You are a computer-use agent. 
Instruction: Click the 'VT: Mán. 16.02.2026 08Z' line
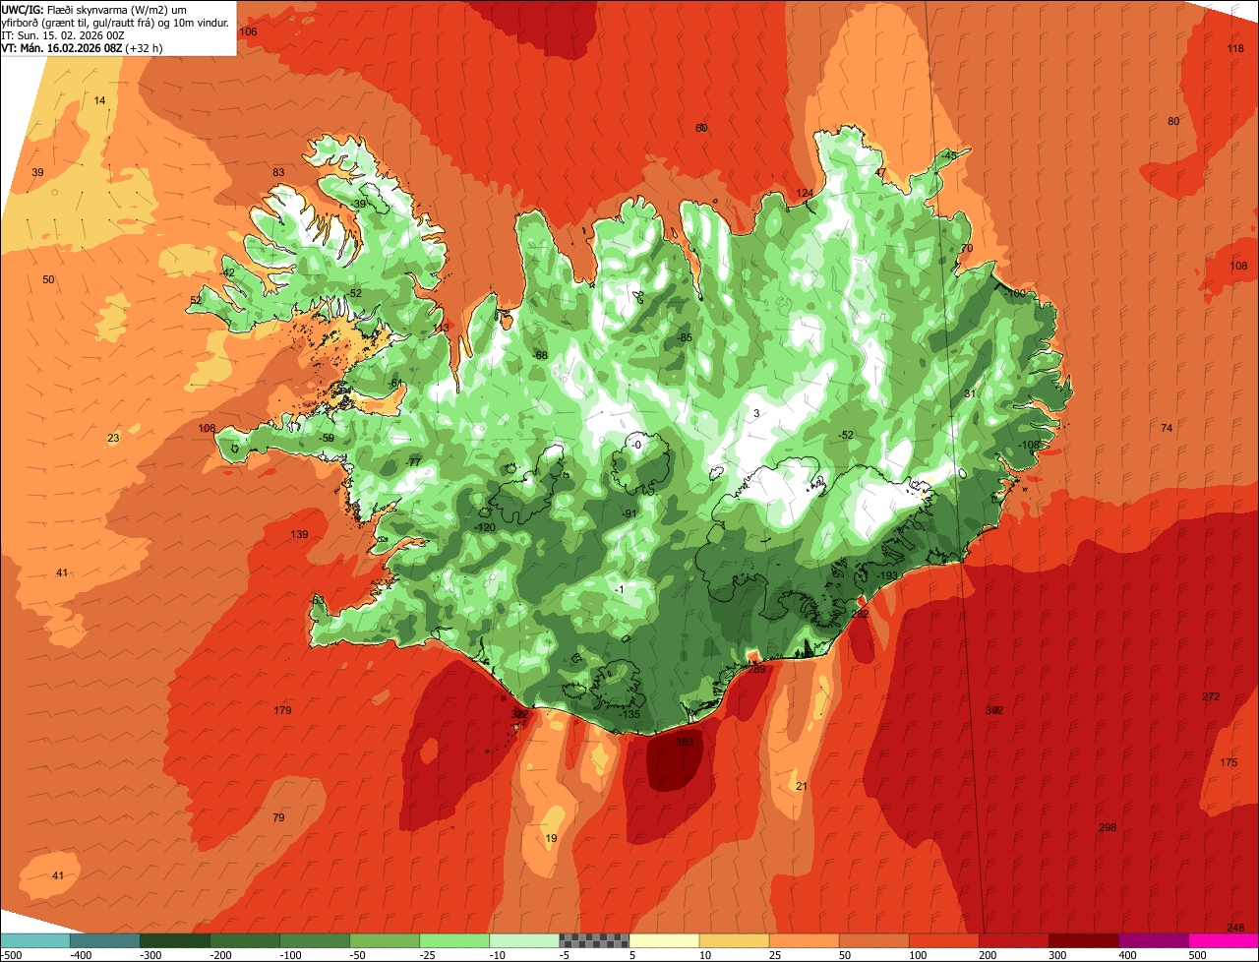pos(82,47)
